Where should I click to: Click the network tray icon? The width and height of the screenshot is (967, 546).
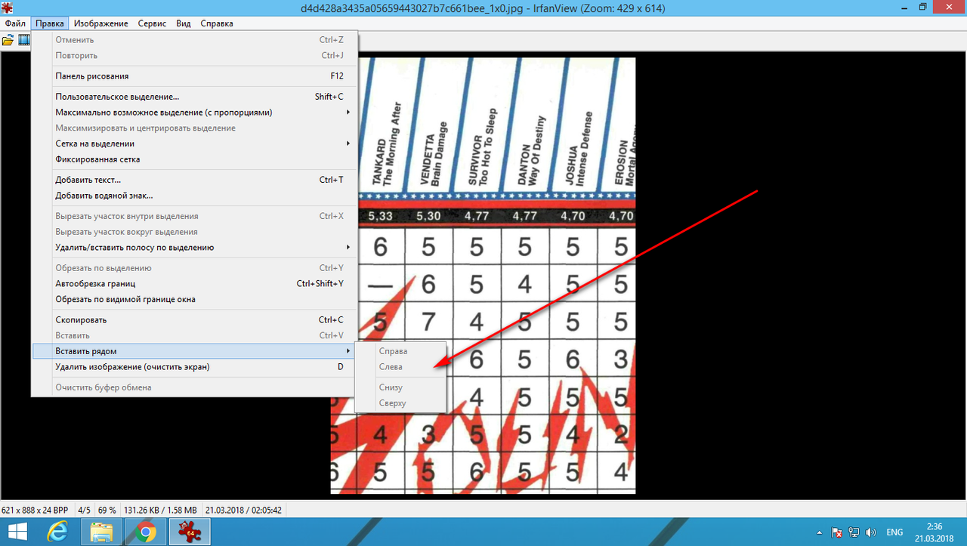tap(854, 532)
